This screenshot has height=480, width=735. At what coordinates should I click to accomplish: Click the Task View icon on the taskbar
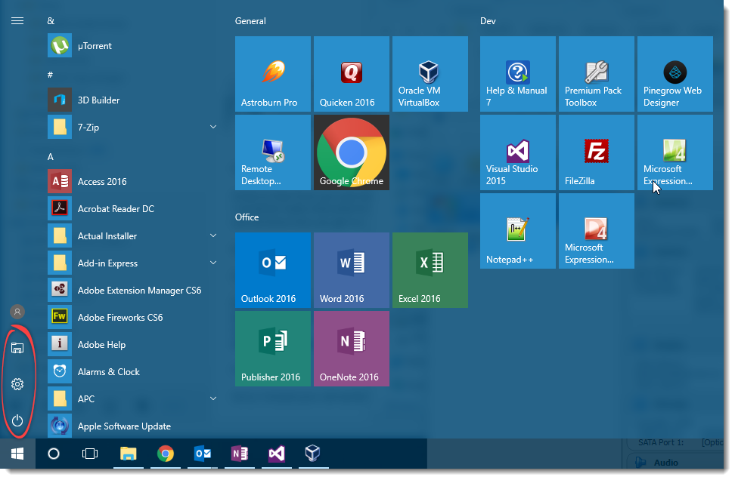coord(90,454)
